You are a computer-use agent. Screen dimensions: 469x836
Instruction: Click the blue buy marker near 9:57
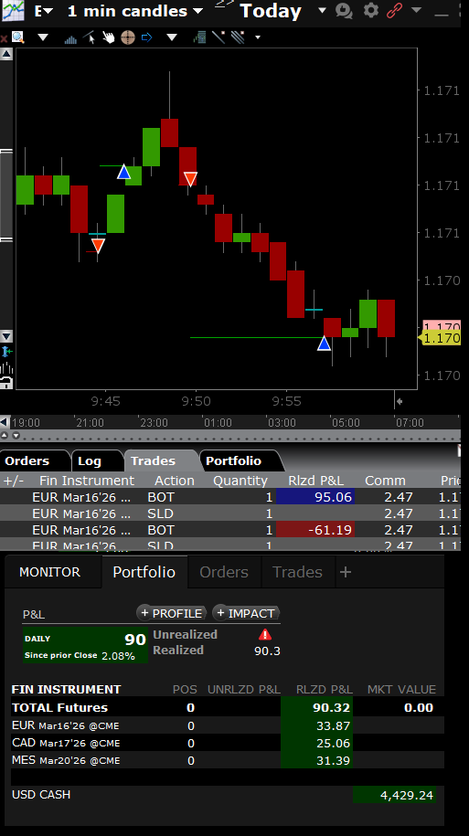point(324,343)
